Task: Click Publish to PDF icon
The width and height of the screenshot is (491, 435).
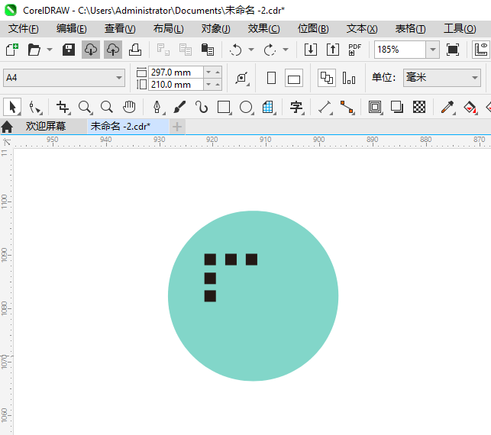Action: [355, 50]
